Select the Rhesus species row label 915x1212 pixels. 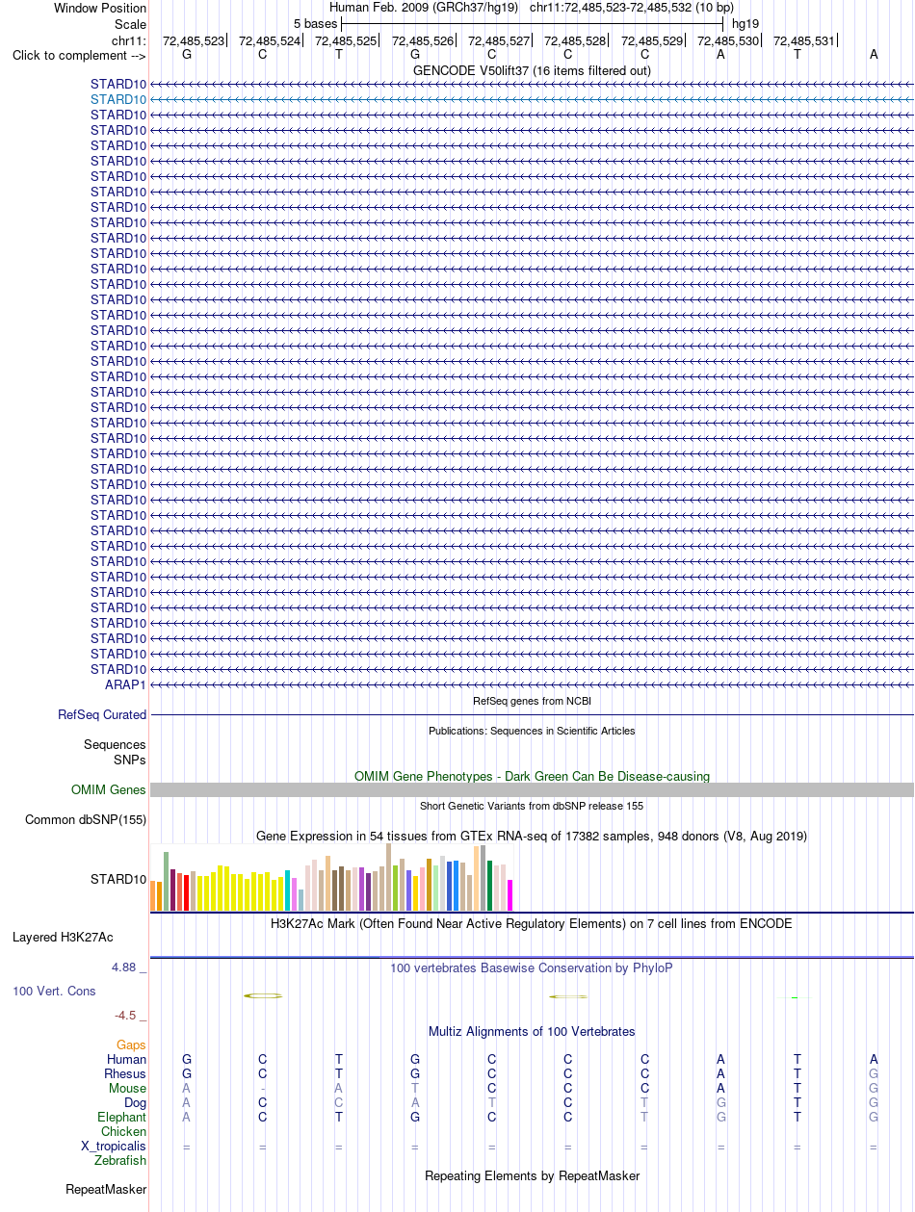coord(125,1073)
